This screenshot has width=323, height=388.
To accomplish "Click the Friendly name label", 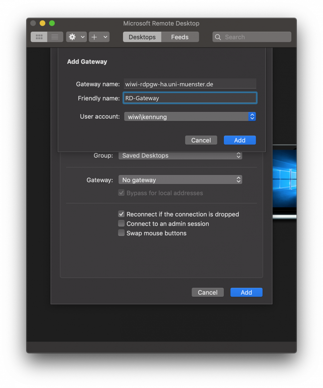I will click(x=99, y=98).
